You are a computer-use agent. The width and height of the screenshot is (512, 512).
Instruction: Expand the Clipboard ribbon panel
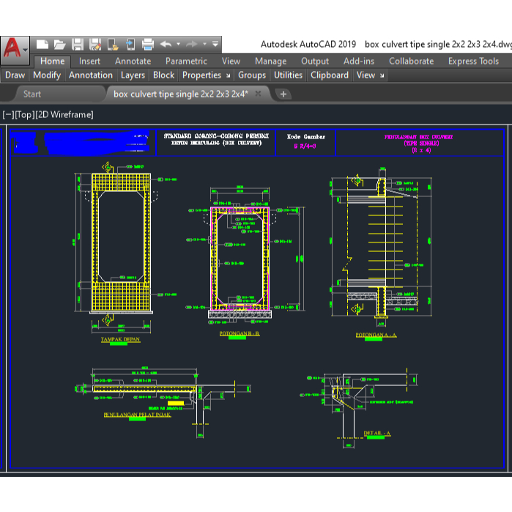[330, 75]
